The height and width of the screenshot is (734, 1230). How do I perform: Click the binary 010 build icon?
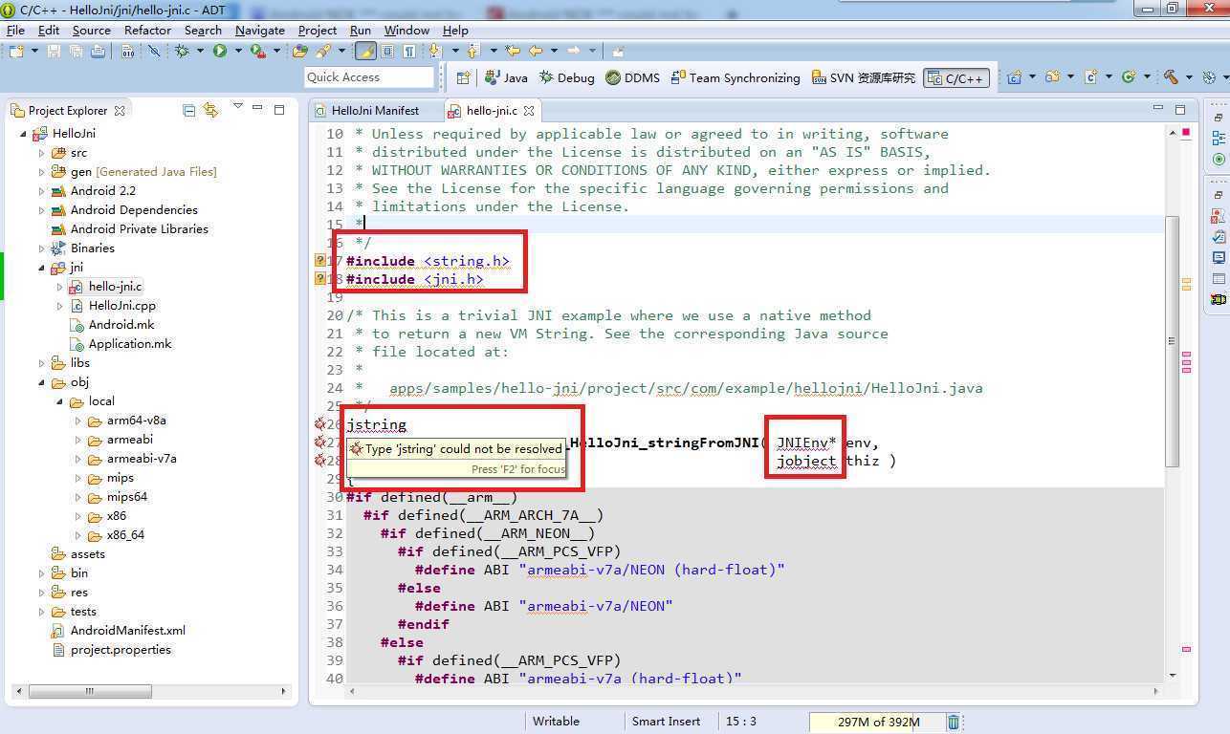pos(128,51)
